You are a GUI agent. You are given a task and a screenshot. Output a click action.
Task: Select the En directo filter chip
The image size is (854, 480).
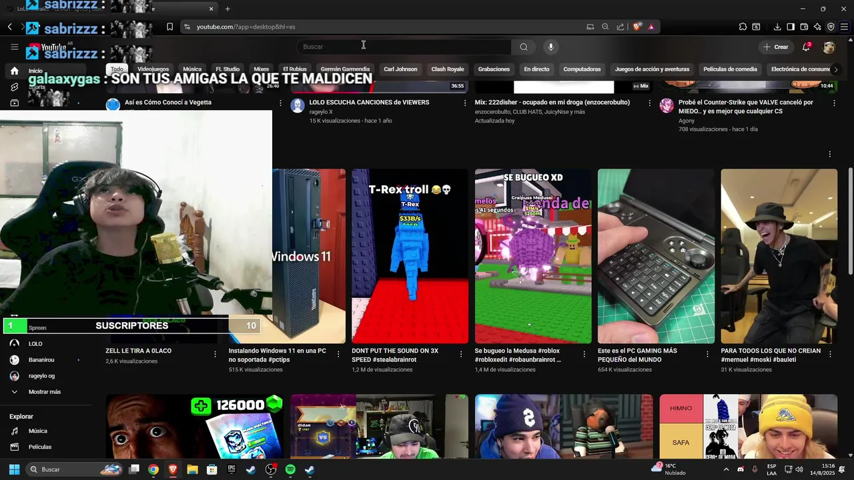pyautogui.click(x=536, y=69)
